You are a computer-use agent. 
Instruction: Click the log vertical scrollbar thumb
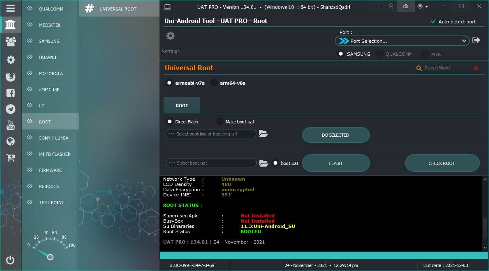[485, 229]
